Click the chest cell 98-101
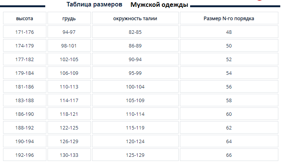281x164 pixels. (69, 46)
